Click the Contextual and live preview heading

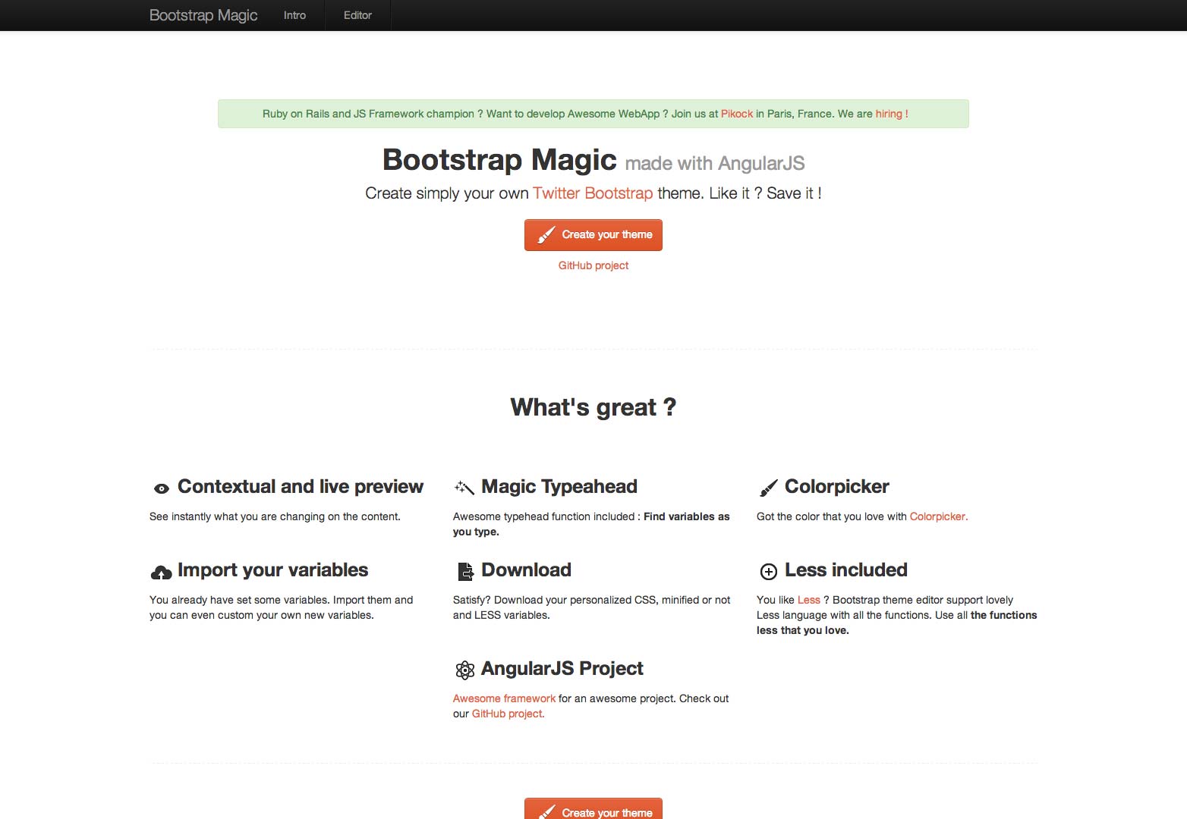tap(301, 487)
